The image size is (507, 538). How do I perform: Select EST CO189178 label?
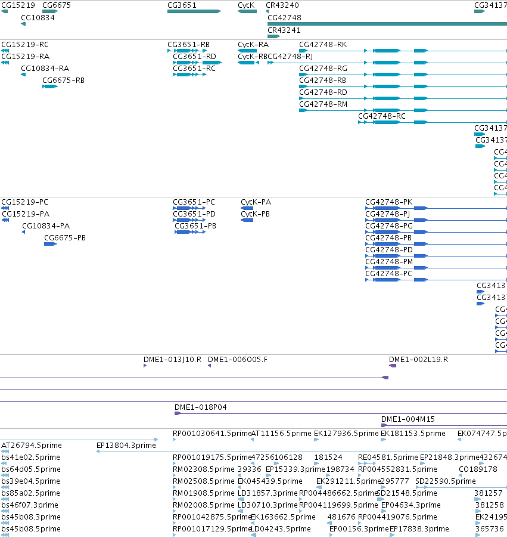pyautogui.click(x=478, y=469)
